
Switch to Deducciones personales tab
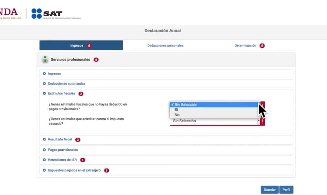165,45
